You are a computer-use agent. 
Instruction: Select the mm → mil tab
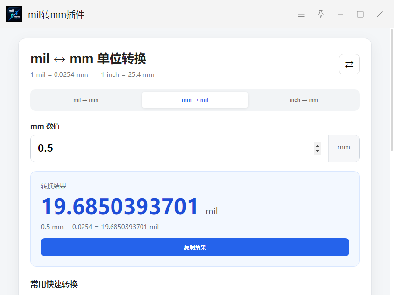pyautogui.click(x=195, y=100)
